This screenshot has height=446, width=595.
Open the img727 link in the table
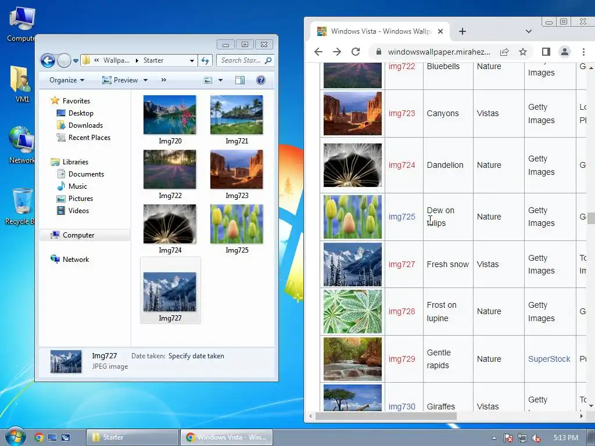(x=402, y=264)
